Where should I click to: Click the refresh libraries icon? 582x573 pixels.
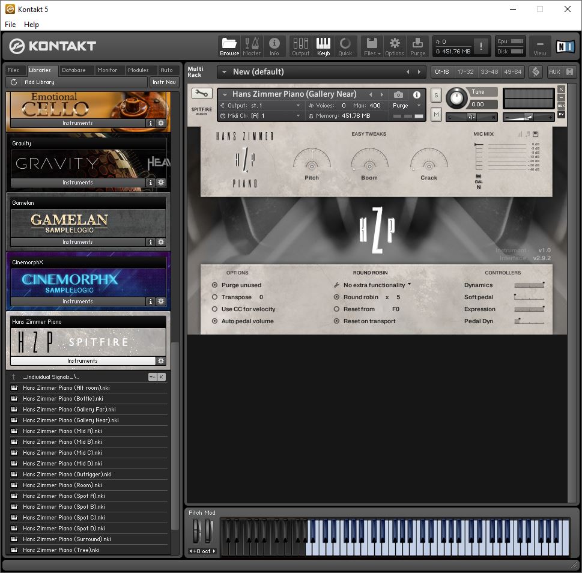14,82
